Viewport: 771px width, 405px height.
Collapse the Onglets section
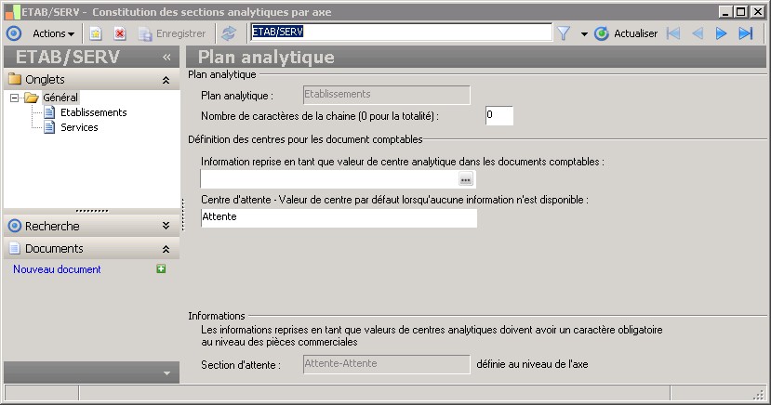(166, 80)
